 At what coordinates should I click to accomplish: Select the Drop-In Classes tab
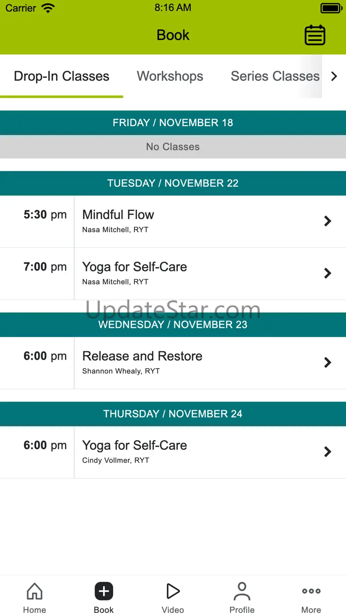point(62,76)
